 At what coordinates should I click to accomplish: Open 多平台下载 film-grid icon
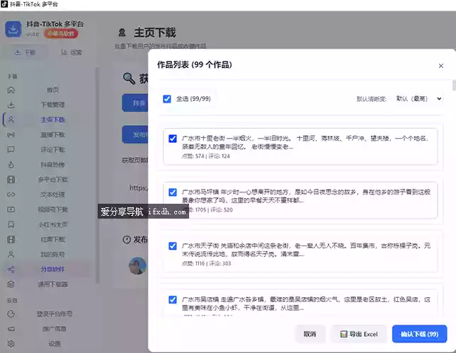(11, 180)
